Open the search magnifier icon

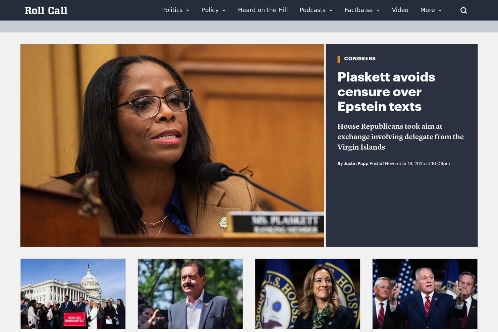[464, 10]
